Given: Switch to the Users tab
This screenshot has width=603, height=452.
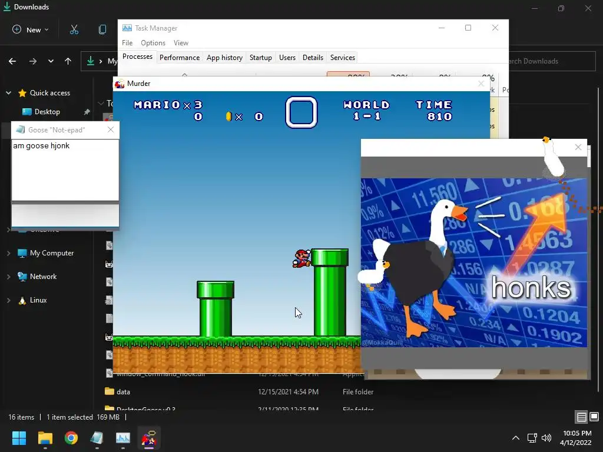Looking at the screenshot, I should pos(287,57).
